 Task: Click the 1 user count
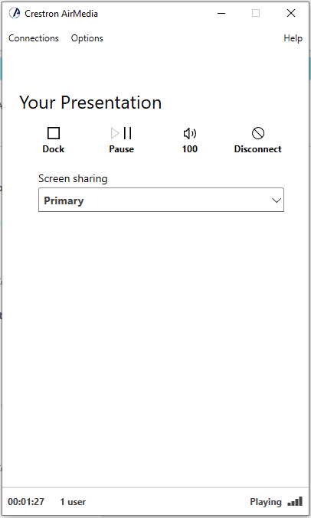tap(73, 502)
